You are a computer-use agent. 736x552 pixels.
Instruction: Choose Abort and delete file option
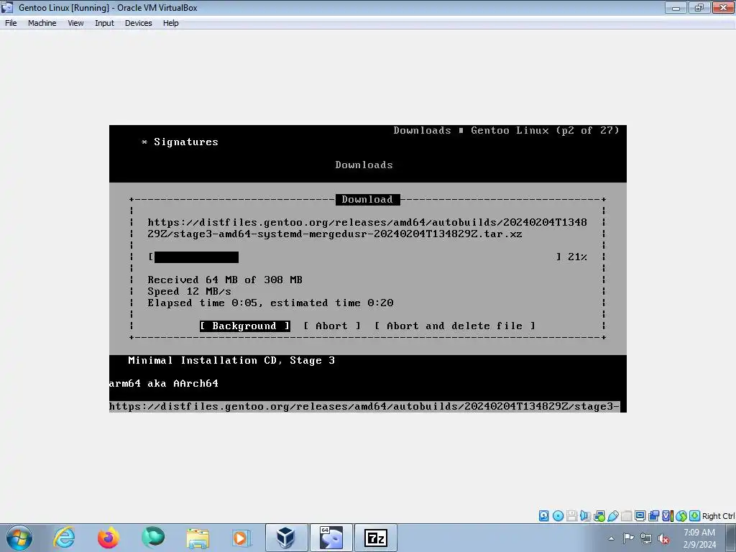pyautogui.click(x=454, y=326)
